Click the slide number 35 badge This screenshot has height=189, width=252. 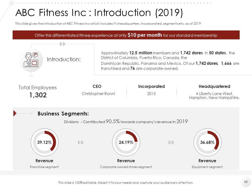click(246, 182)
